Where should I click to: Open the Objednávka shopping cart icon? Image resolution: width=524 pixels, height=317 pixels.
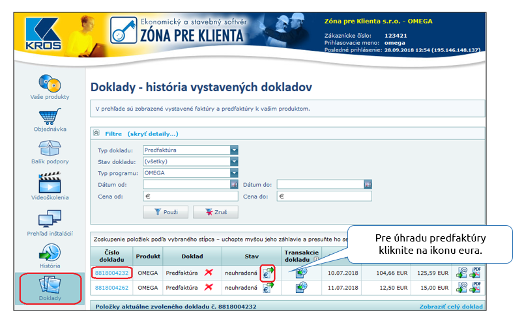pos(50,116)
